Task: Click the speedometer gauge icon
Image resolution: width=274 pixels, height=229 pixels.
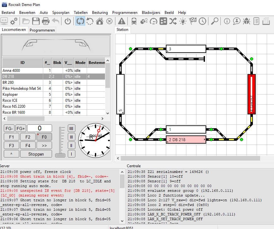Action: (154, 21)
